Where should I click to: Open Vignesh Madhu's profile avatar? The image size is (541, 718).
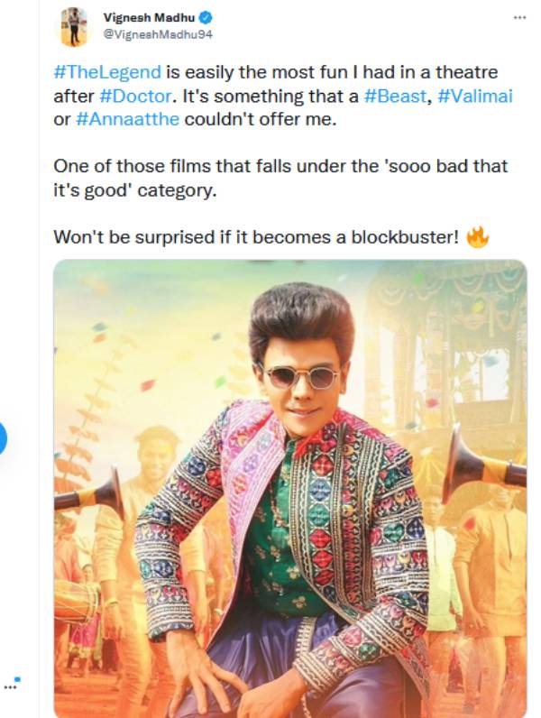pos(73,26)
